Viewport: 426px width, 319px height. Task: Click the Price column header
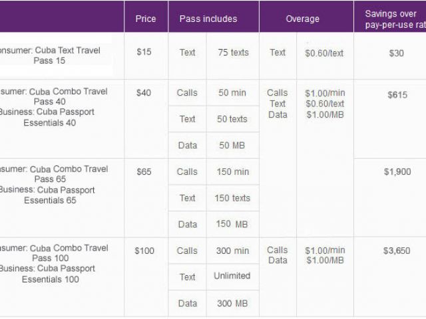click(146, 19)
